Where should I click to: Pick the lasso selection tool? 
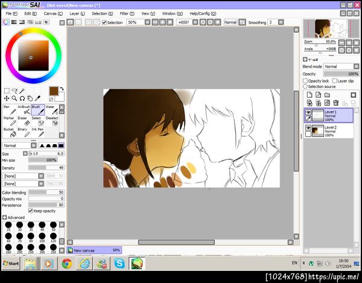14,91
